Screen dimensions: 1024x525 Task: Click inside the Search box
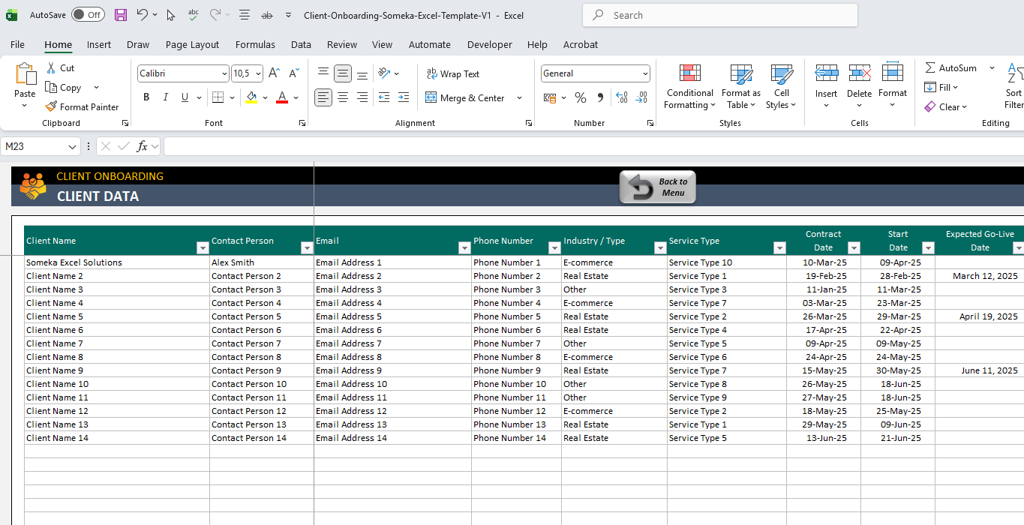tap(719, 15)
